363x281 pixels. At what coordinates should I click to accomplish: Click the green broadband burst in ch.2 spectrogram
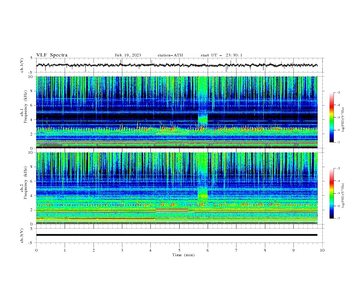tap(203, 177)
